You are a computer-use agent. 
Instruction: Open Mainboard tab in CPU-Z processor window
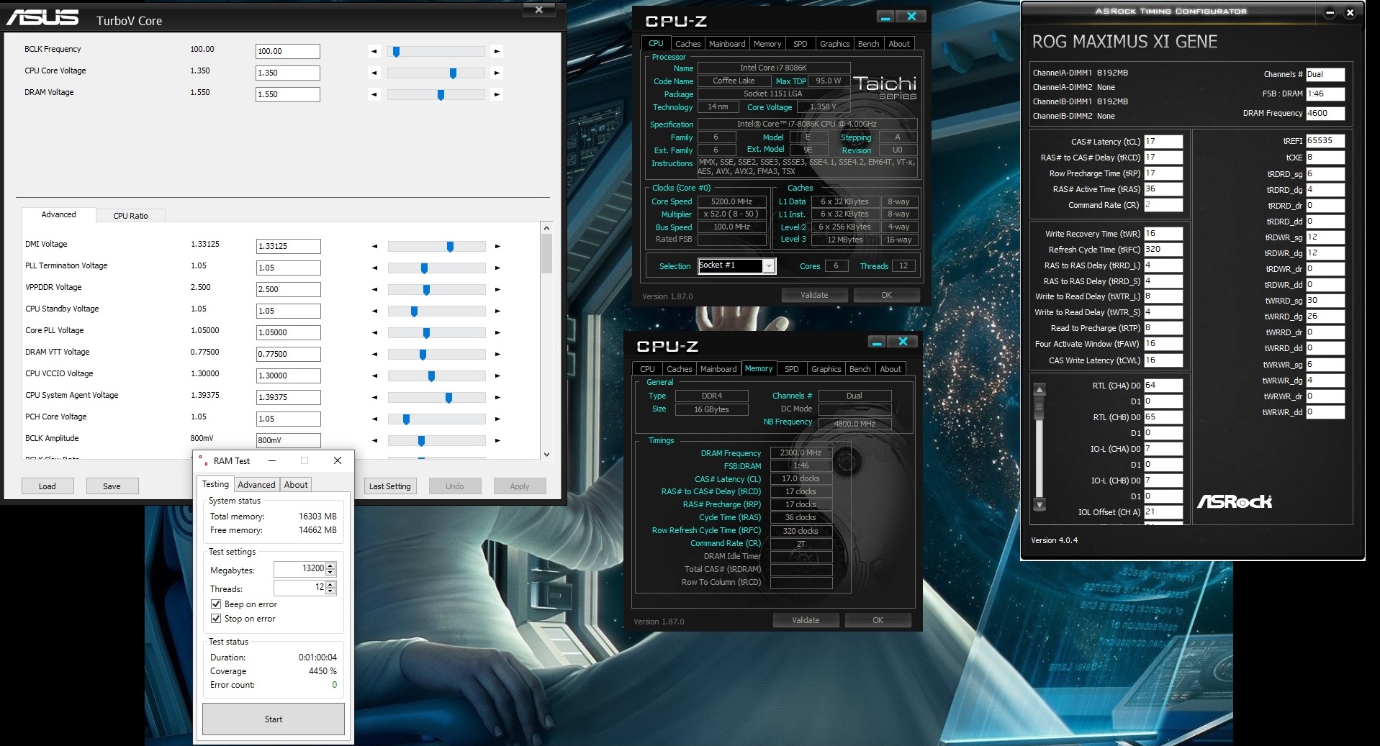[727, 44]
